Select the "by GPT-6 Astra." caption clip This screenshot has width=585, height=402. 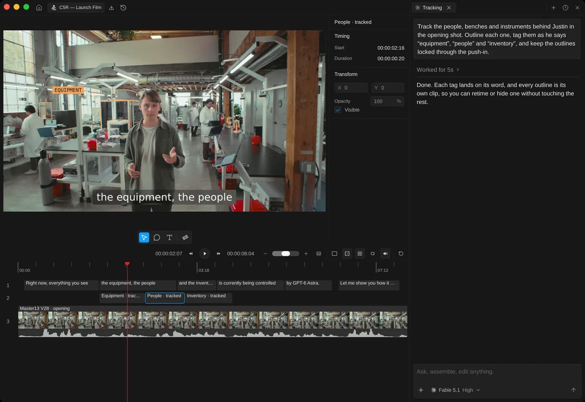pos(308,285)
